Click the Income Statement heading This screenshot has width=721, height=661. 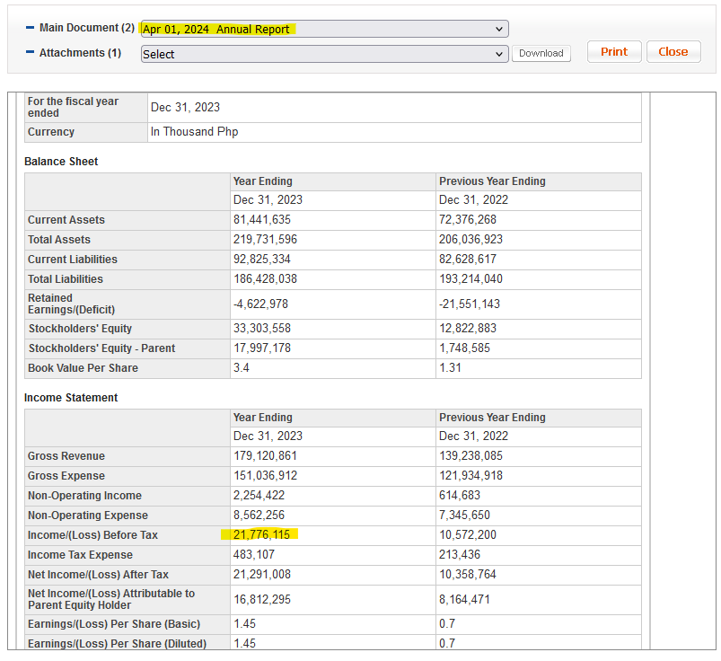click(71, 398)
